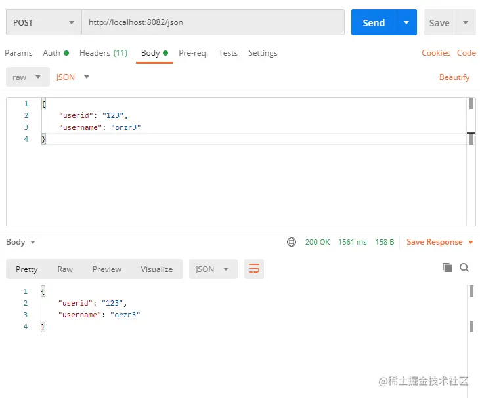Click the request URL input field
The height and width of the screenshot is (398, 480).
pyautogui.click(x=213, y=22)
